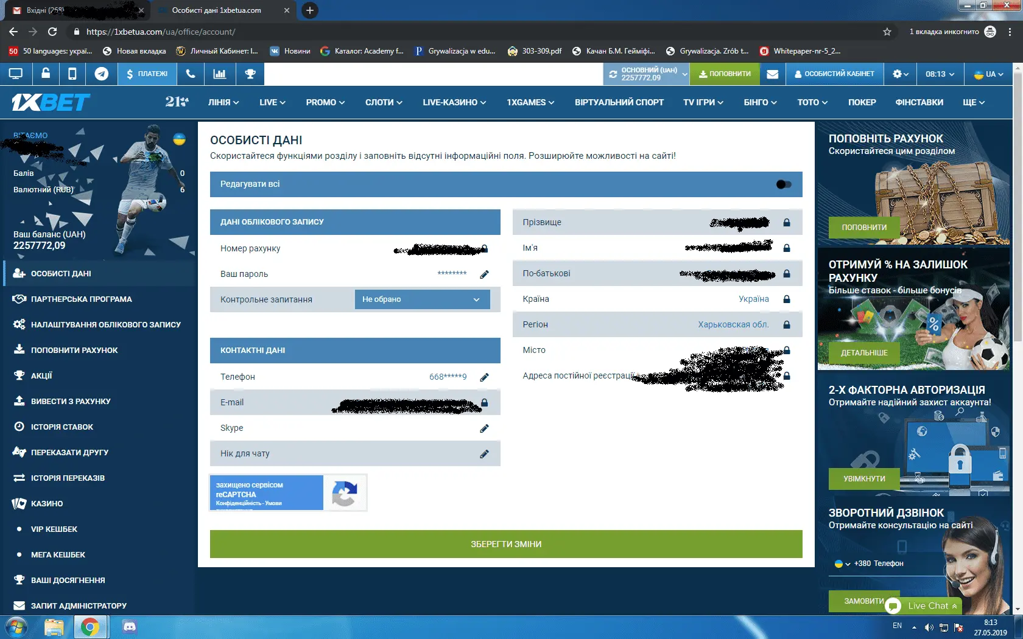The image size is (1023, 639).
Task: Click the Telegram icon in top toolbar
Action: pos(101,74)
